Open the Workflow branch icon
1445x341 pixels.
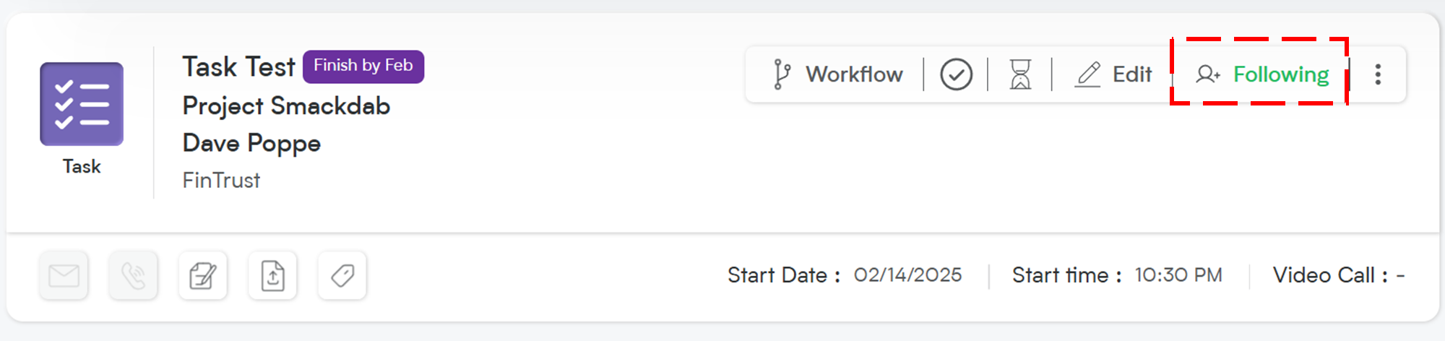coord(781,74)
